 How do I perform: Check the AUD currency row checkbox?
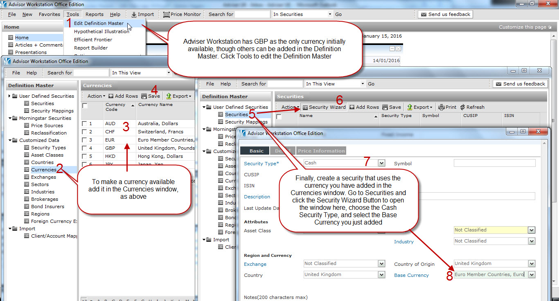tap(84, 124)
